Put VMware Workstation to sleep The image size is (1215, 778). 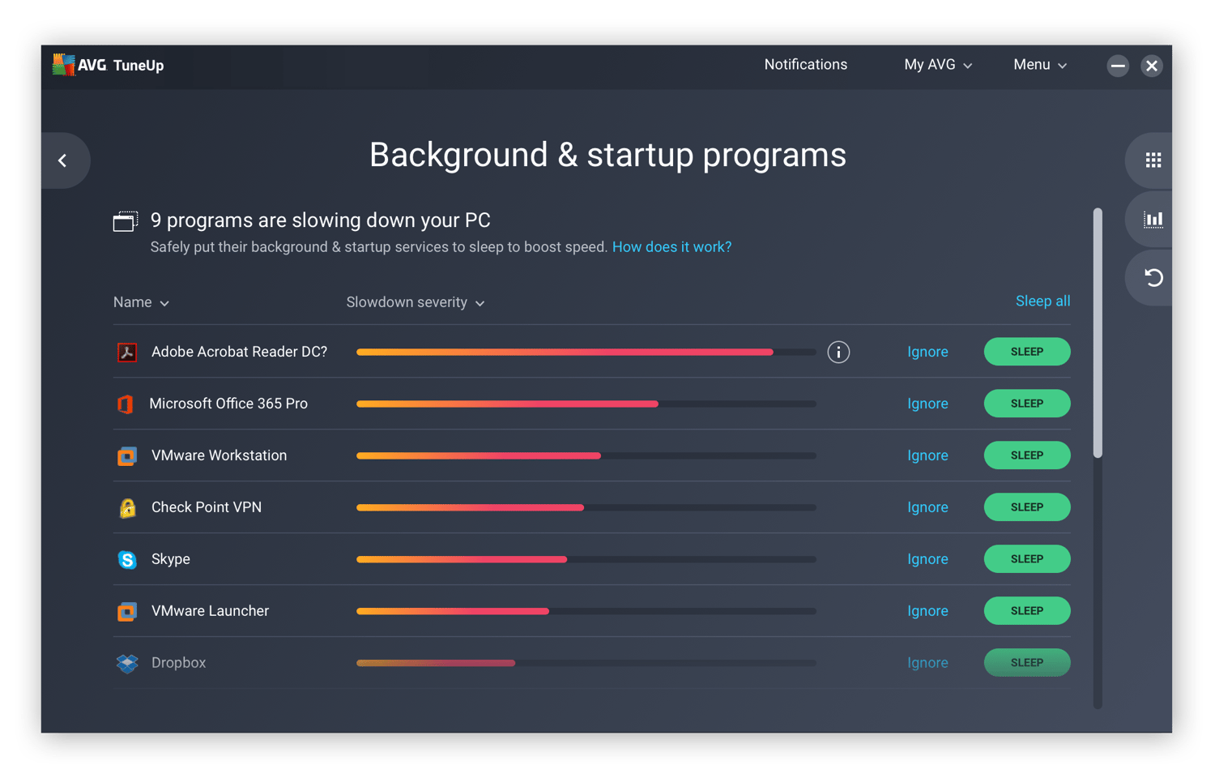[x=1026, y=455]
